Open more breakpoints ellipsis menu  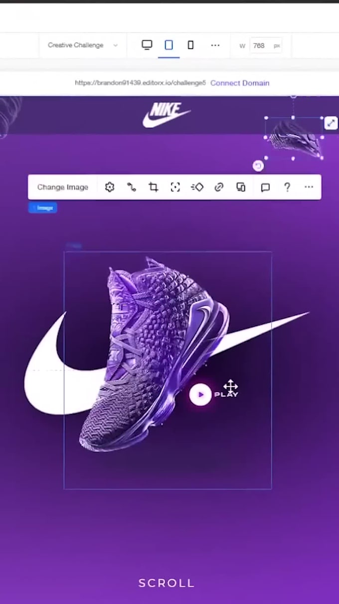(x=215, y=45)
